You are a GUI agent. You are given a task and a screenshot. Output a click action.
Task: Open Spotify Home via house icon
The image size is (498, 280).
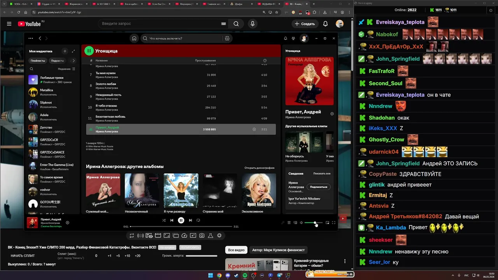click(x=134, y=38)
